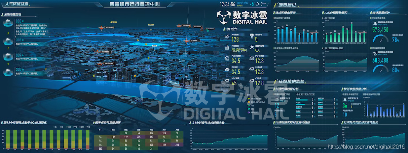Open the 行政处罚次数月度变化趋势 heading
The image size is (408, 153).
tap(292, 122)
